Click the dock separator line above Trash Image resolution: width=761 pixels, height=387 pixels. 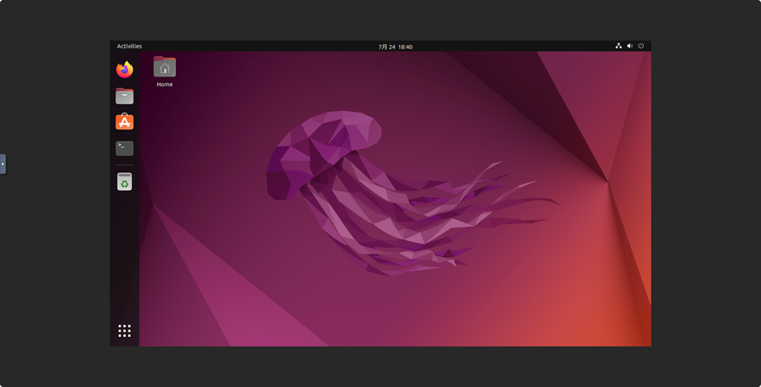(x=124, y=165)
